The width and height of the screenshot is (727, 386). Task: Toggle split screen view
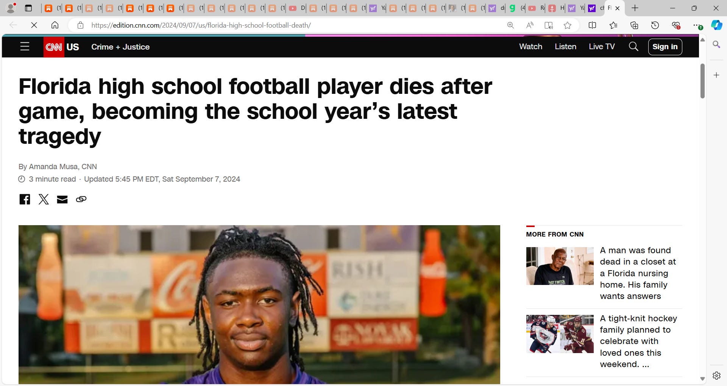(x=592, y=25)
